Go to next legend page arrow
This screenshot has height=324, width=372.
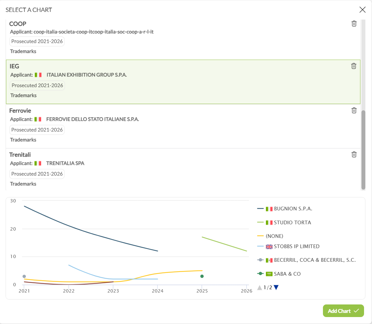click(x=276, y=288)
